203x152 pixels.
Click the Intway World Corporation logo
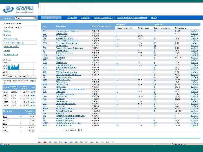(x=18, y=9)
